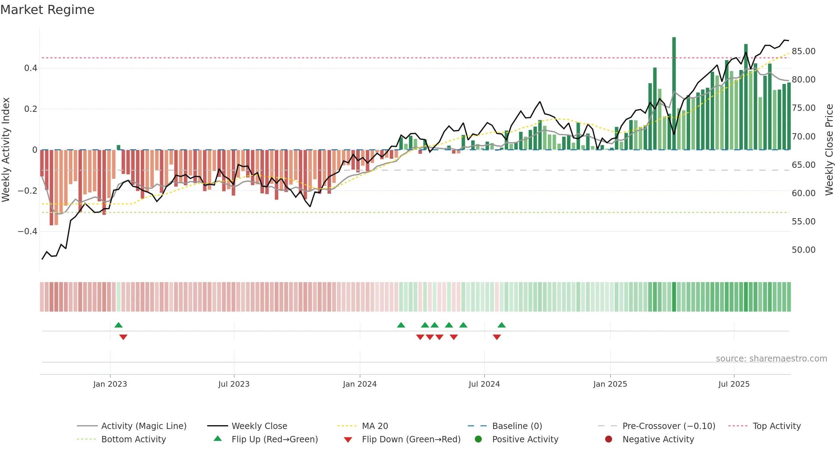Click the Jul 2025 x-axis label
Viewport: 839px width, 472px height.
pyautogui.click(x=734, y=384)
